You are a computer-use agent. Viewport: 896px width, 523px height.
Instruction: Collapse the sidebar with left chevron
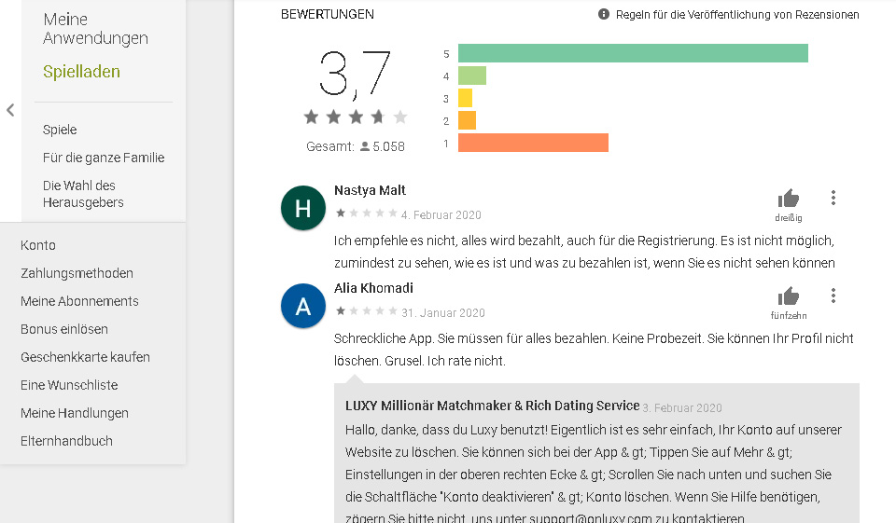(10, 110)
